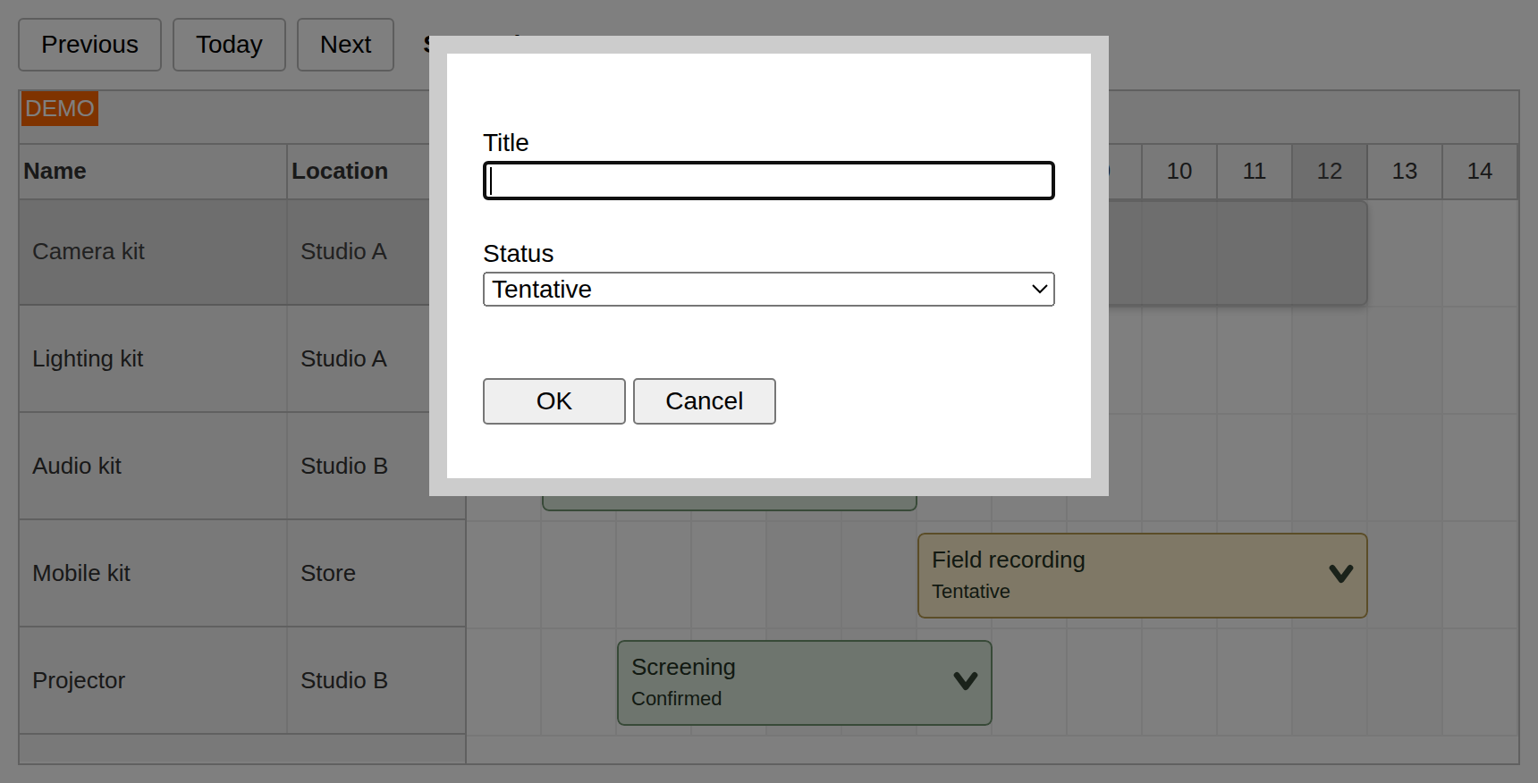
Task: Click the Confirmed label on Screening
Action: point(676,699)
